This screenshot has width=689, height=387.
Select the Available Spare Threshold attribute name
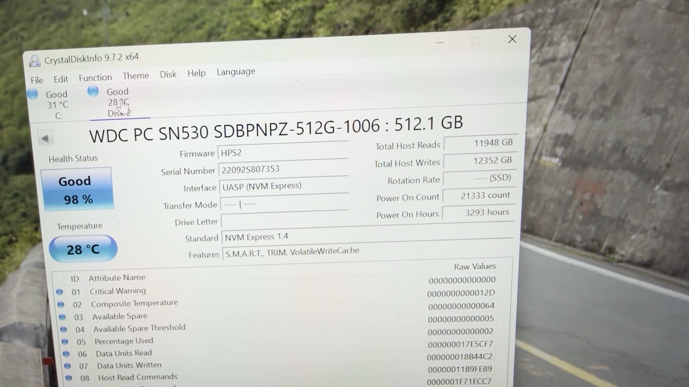tap(140, 328)
